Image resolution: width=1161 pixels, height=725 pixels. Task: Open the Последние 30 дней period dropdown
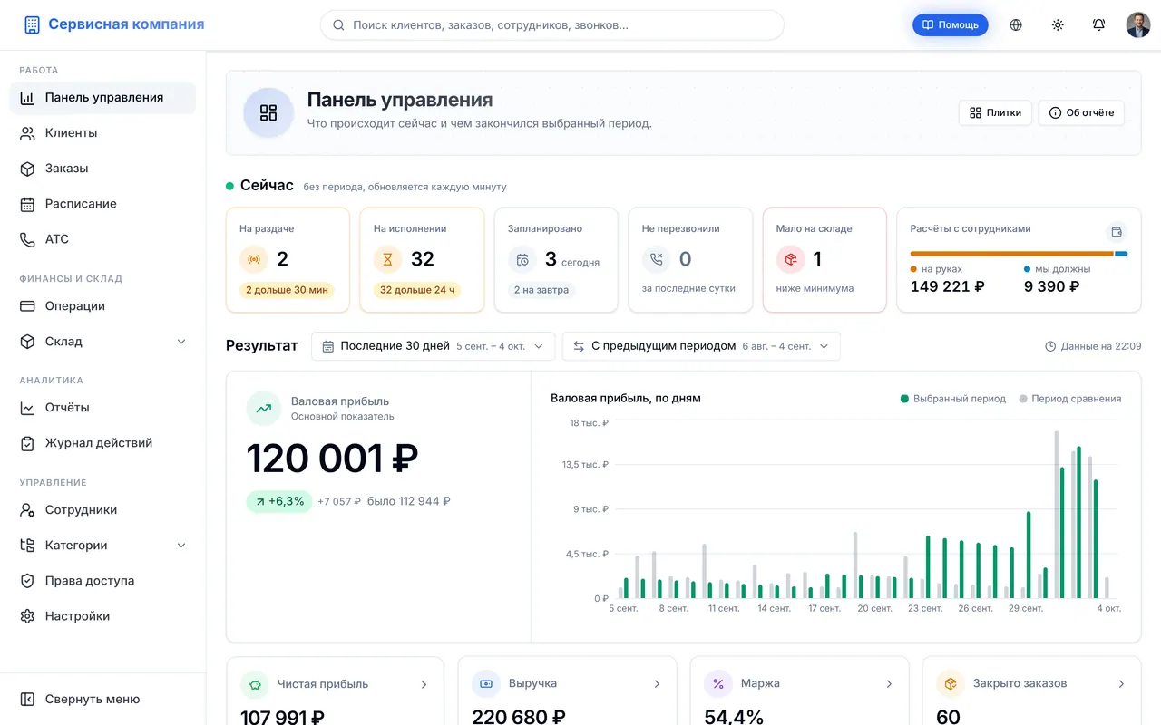pyautogui.click(x=433, y=346)
